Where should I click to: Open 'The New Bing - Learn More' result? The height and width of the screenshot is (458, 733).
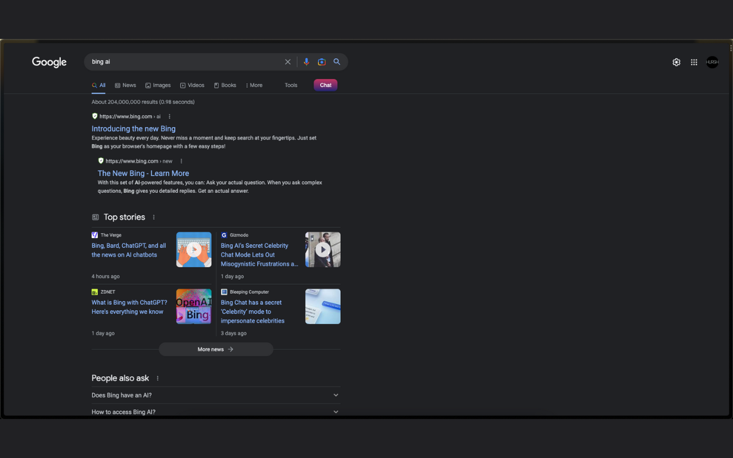coord(143,173)
